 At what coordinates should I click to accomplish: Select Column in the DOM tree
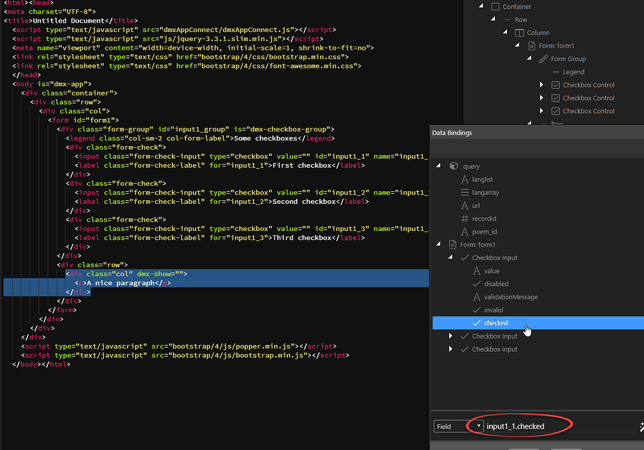tap(538, 33)
